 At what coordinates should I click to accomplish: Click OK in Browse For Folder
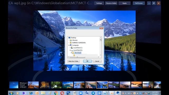pyautogui.click(x=87, y=61)
